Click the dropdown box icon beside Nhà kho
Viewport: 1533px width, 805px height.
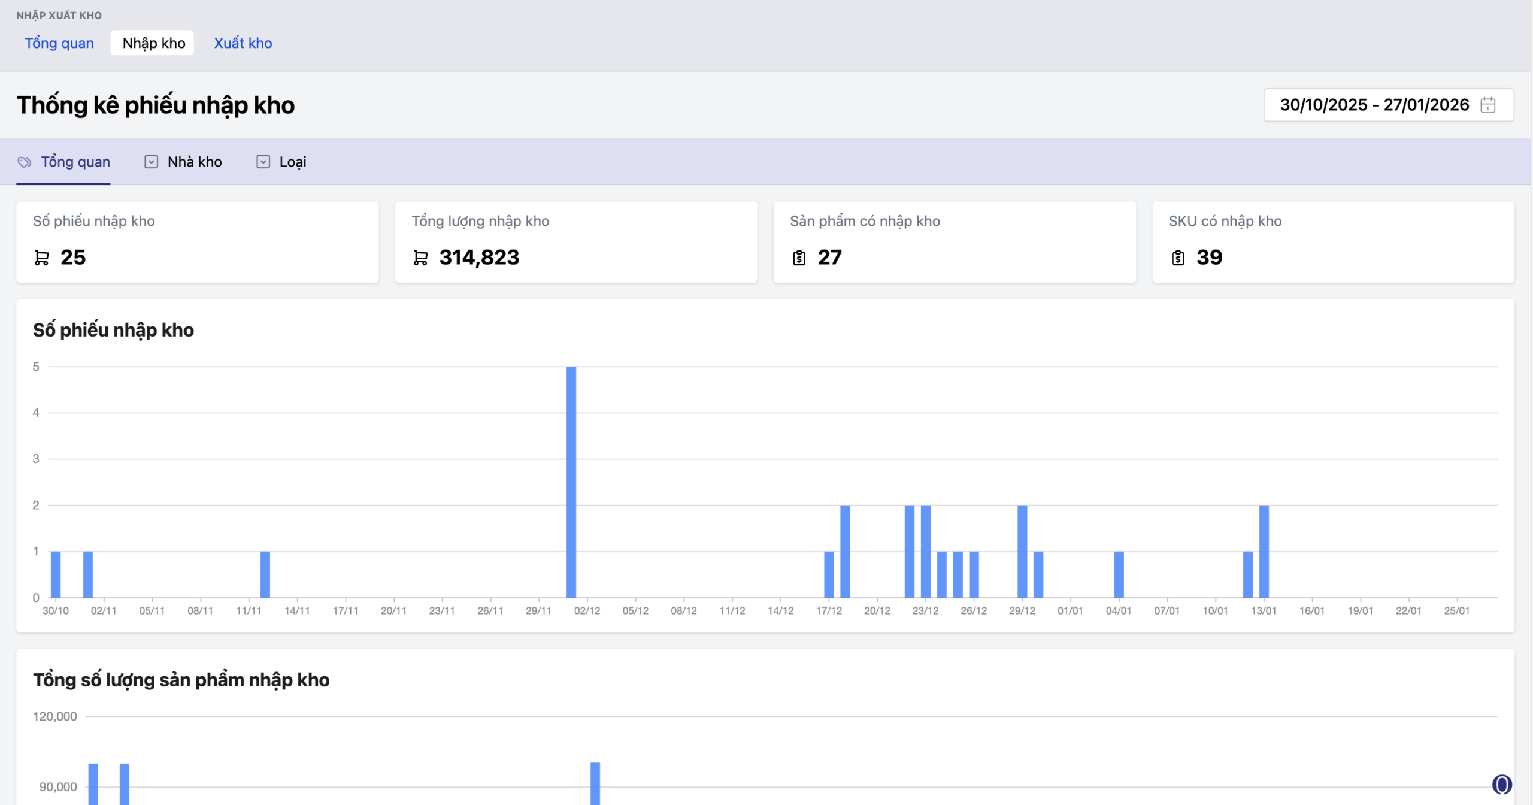pos(151,162)
